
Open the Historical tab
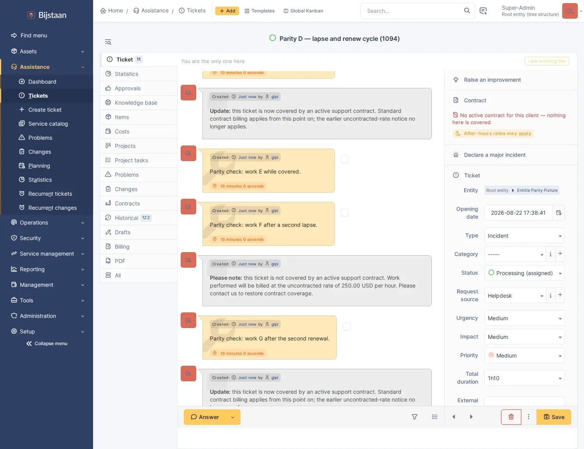point(139,218)
